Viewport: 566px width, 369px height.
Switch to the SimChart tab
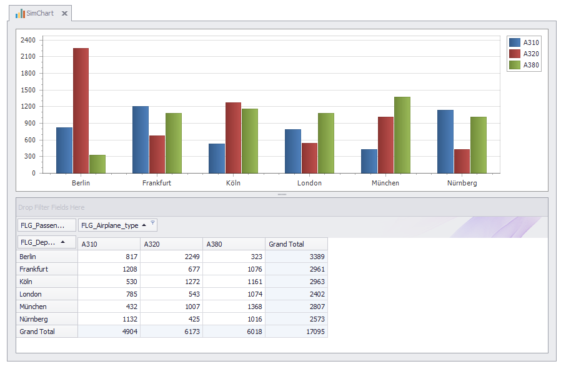tap(39, 13)
